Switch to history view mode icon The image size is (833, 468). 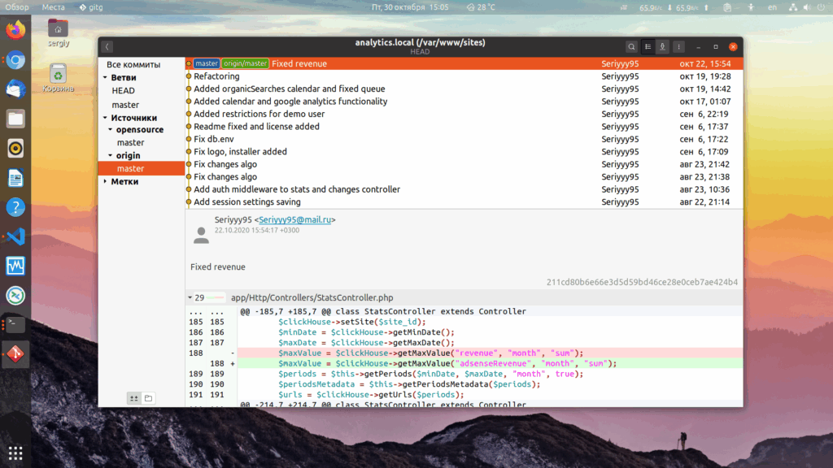click(648, 46)
